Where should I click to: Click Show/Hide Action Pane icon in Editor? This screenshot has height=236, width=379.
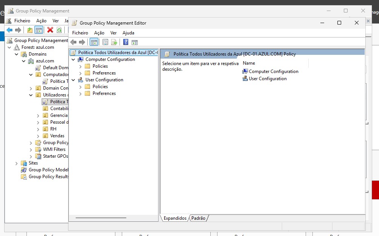135,43
